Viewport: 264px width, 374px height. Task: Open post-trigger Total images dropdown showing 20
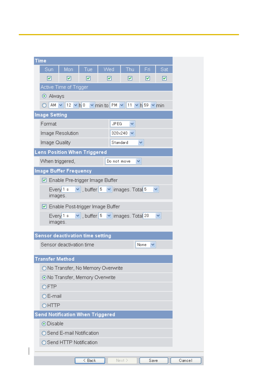152,216
